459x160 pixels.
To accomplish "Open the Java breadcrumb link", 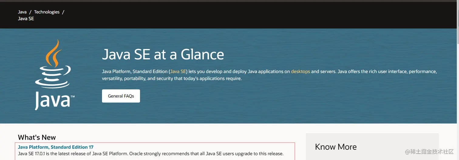I will [22, 12].
